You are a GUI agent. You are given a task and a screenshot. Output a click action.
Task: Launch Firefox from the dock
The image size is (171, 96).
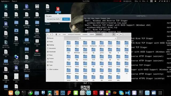pyautogui.click(x=11, y=93)
